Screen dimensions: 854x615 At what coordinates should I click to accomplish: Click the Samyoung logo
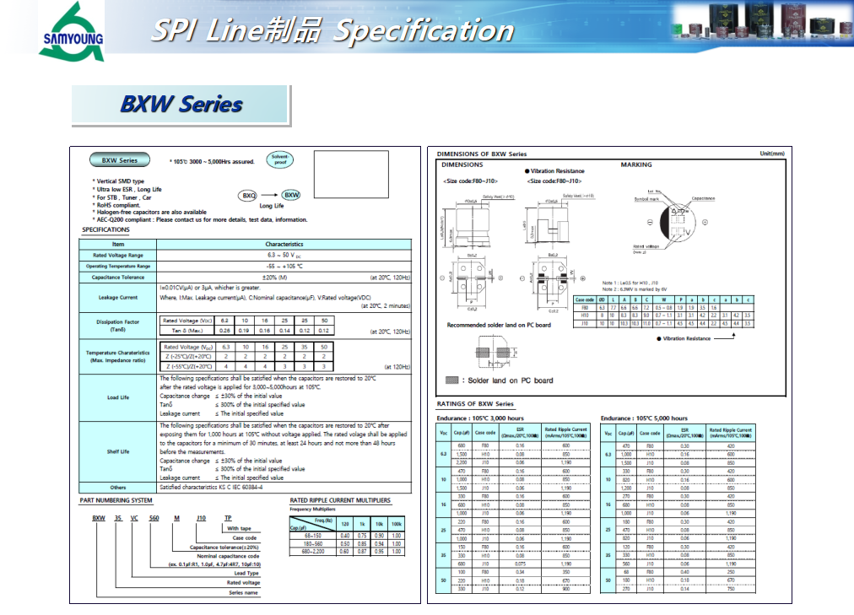click(x=72, y=31)
